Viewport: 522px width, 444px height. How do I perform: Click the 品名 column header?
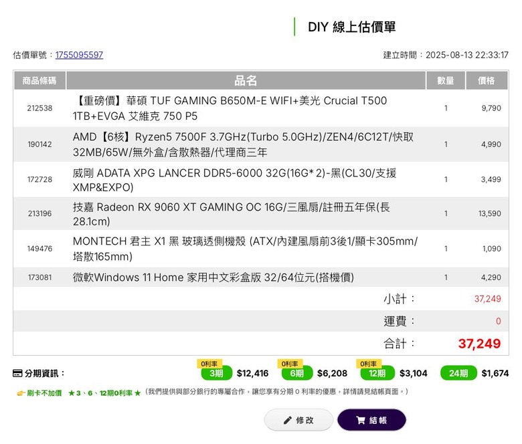pos(246,80)
